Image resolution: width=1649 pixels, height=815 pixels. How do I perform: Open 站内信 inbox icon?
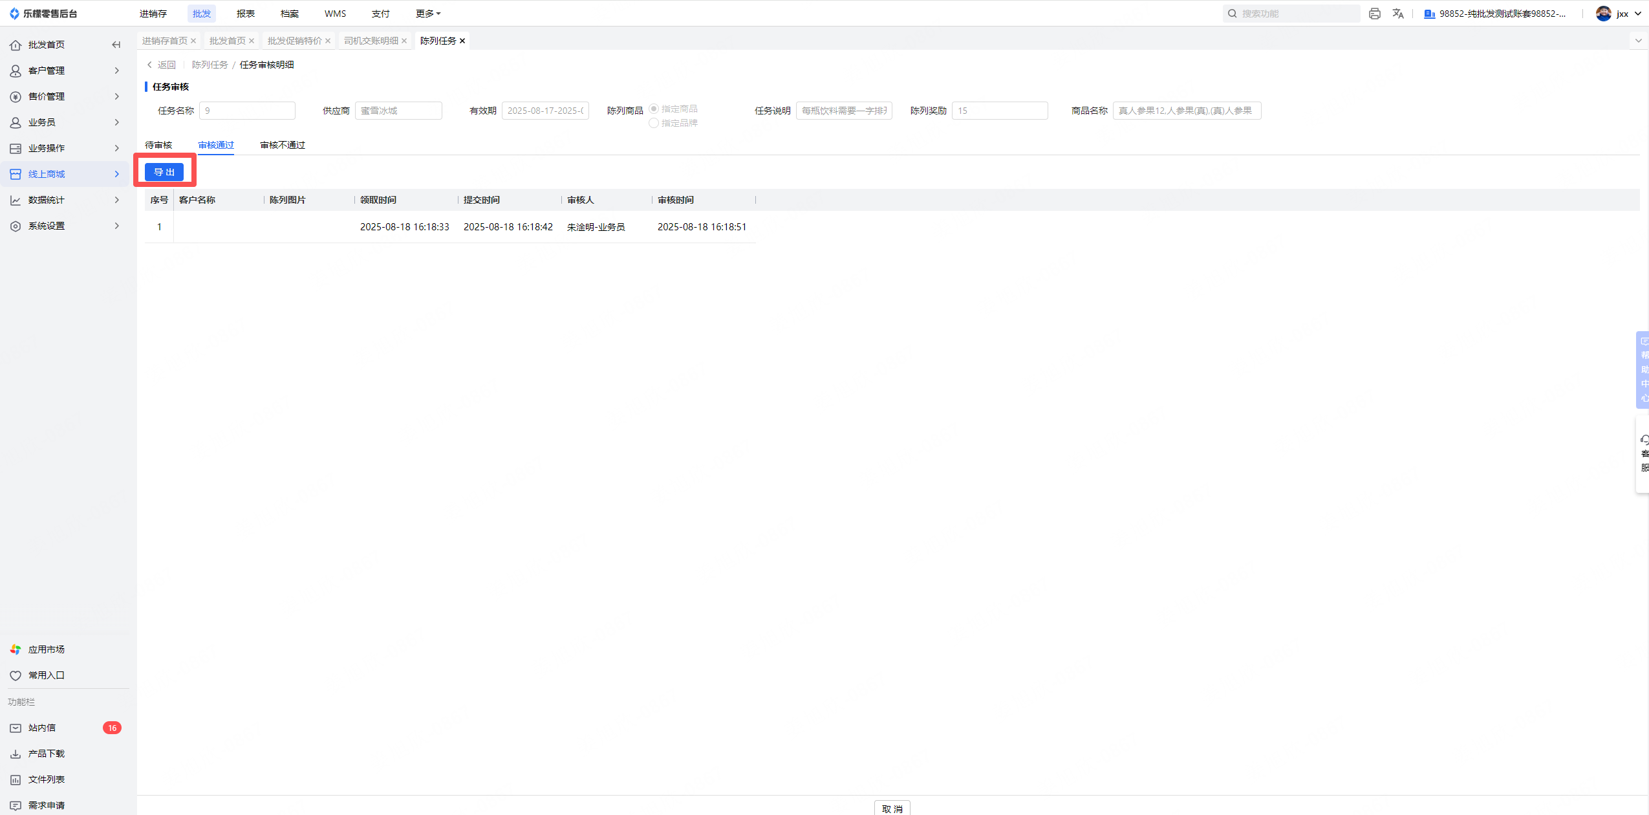coord(16,728)
